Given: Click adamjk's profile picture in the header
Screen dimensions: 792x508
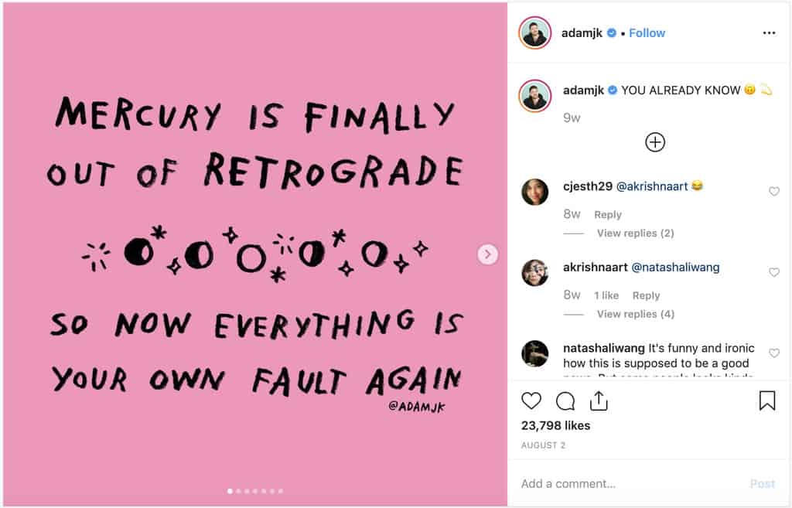Looking at the screenshot, I should 534,32.
